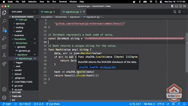
Task: Open the Go menu
Action: click(x=48, y=2)
